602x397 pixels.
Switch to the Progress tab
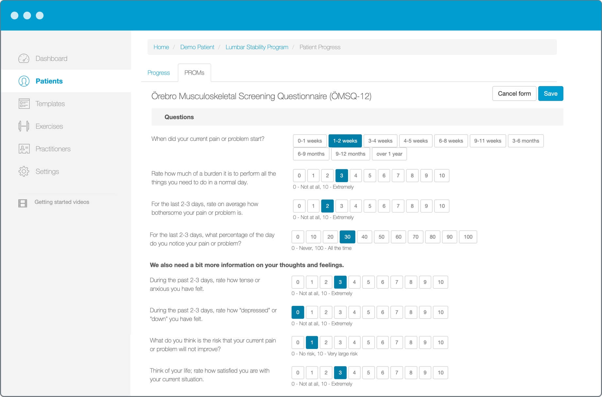pos(159,73)
